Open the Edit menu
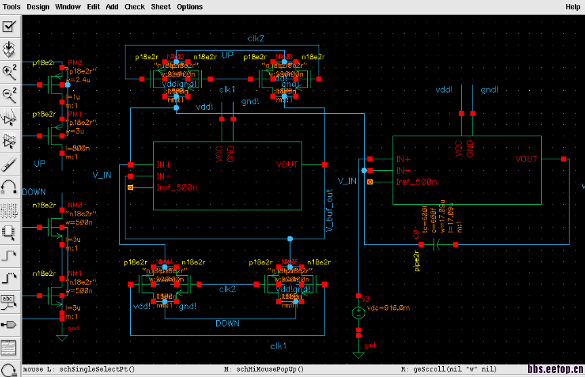This screenshot has height=377, width=585. pos(94,7)
